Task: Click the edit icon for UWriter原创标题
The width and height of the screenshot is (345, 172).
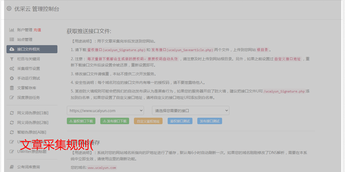Action: point(12,152)
